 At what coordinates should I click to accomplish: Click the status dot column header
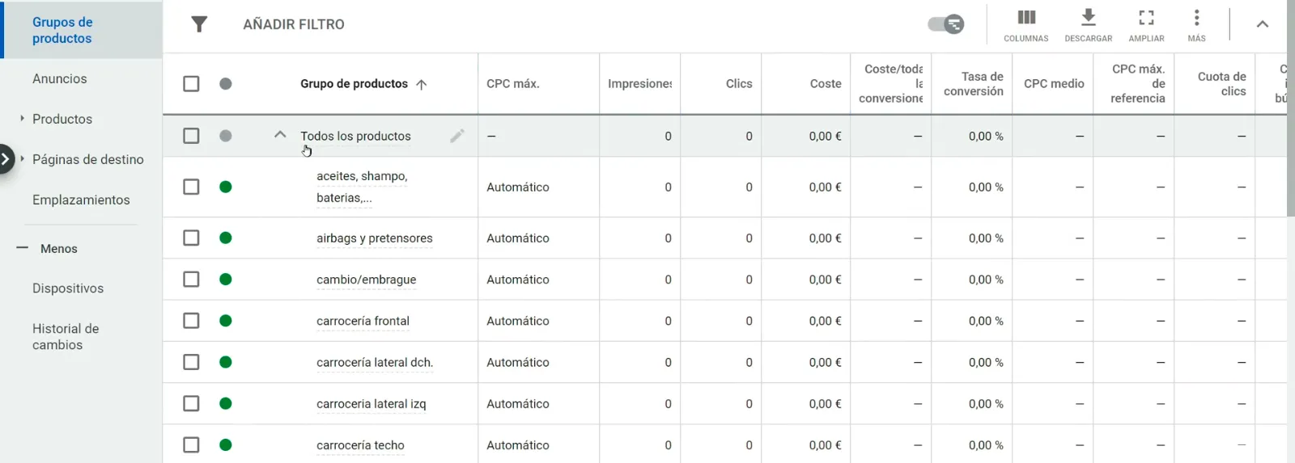(226, 83)
